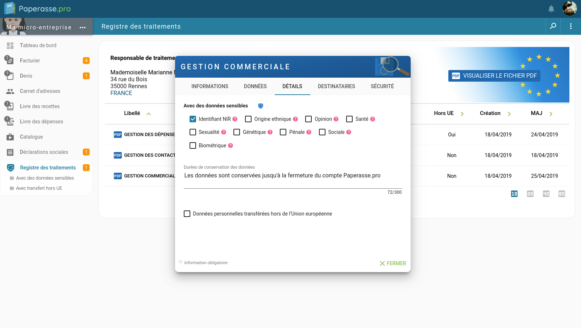Open the Carnet d'adresses
The image size is (581, 328).
pos(40,91)
